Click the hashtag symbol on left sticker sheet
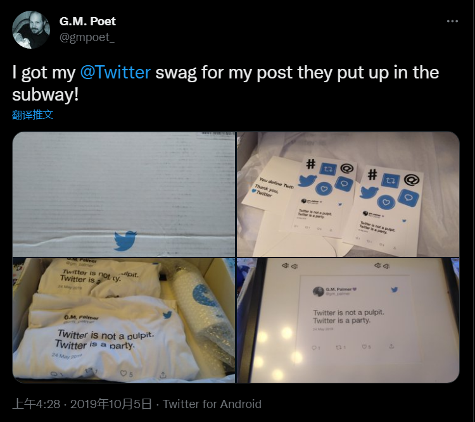 tap(310, 165)
